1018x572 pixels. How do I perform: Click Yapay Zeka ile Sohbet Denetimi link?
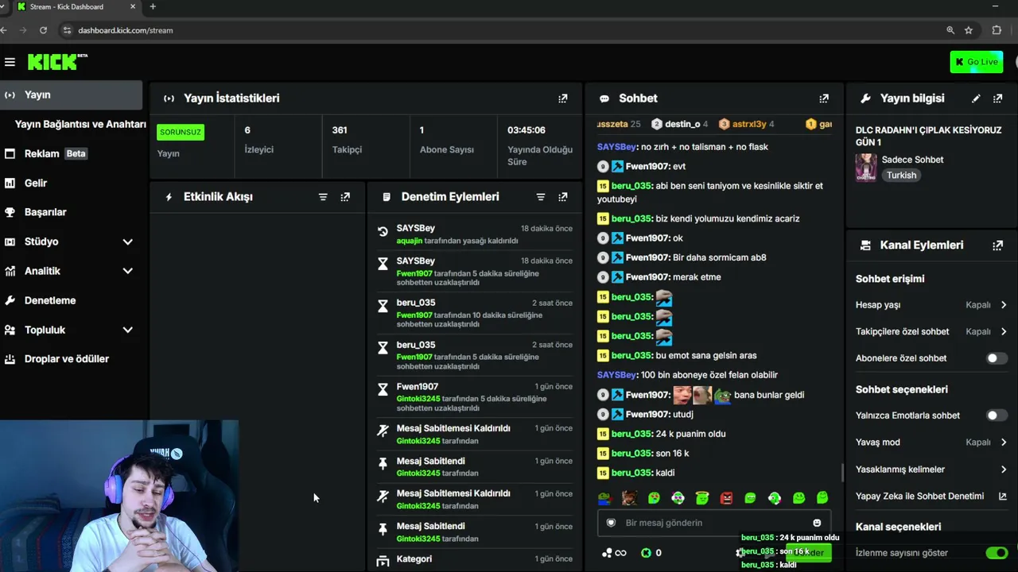(x=919, y=497)
